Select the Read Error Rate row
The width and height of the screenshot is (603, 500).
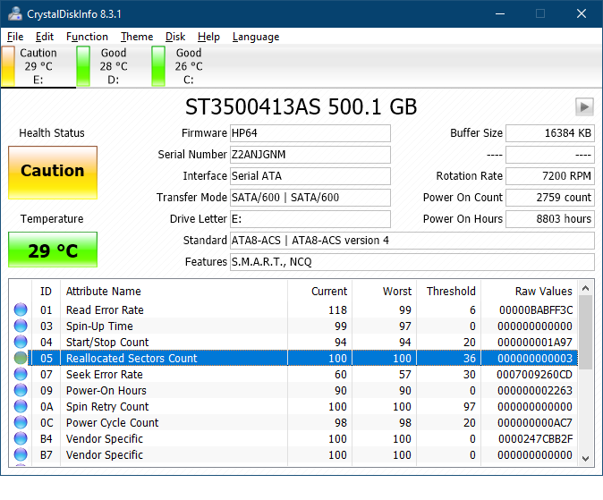(x=293, y=310)
